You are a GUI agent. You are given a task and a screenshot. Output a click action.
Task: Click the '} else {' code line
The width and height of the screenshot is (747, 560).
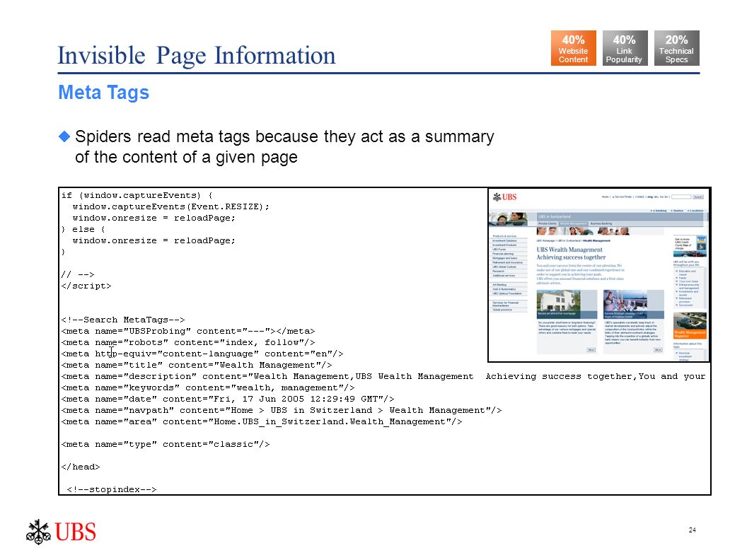[83, 229]
